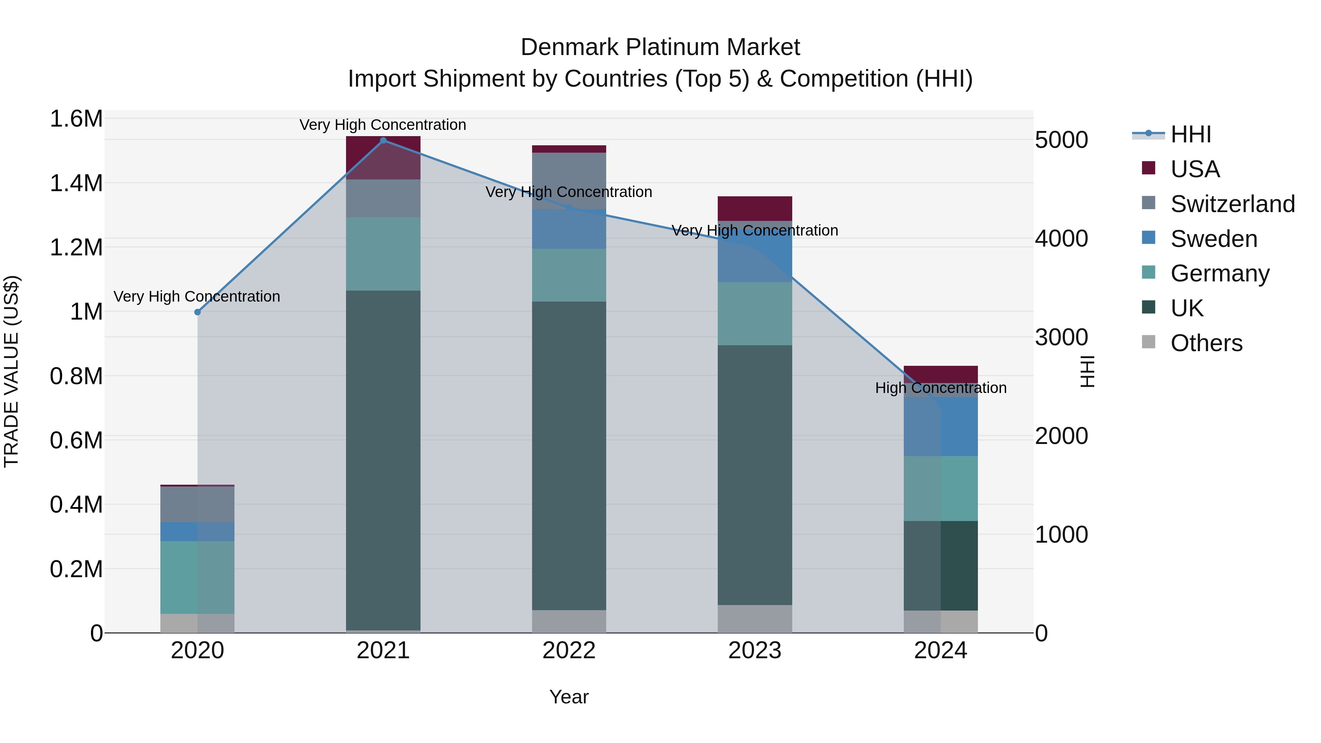Click the 5000 right axis tick label
The image size is (1321, 743).
point(1062,140)
